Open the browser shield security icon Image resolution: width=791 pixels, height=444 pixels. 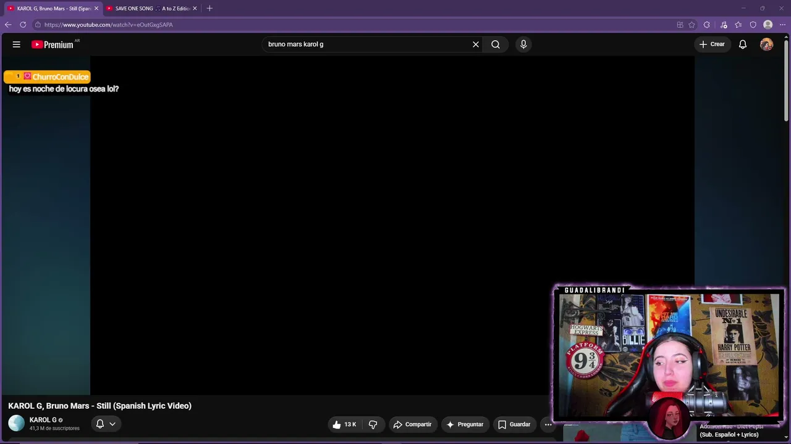point(753,25)
